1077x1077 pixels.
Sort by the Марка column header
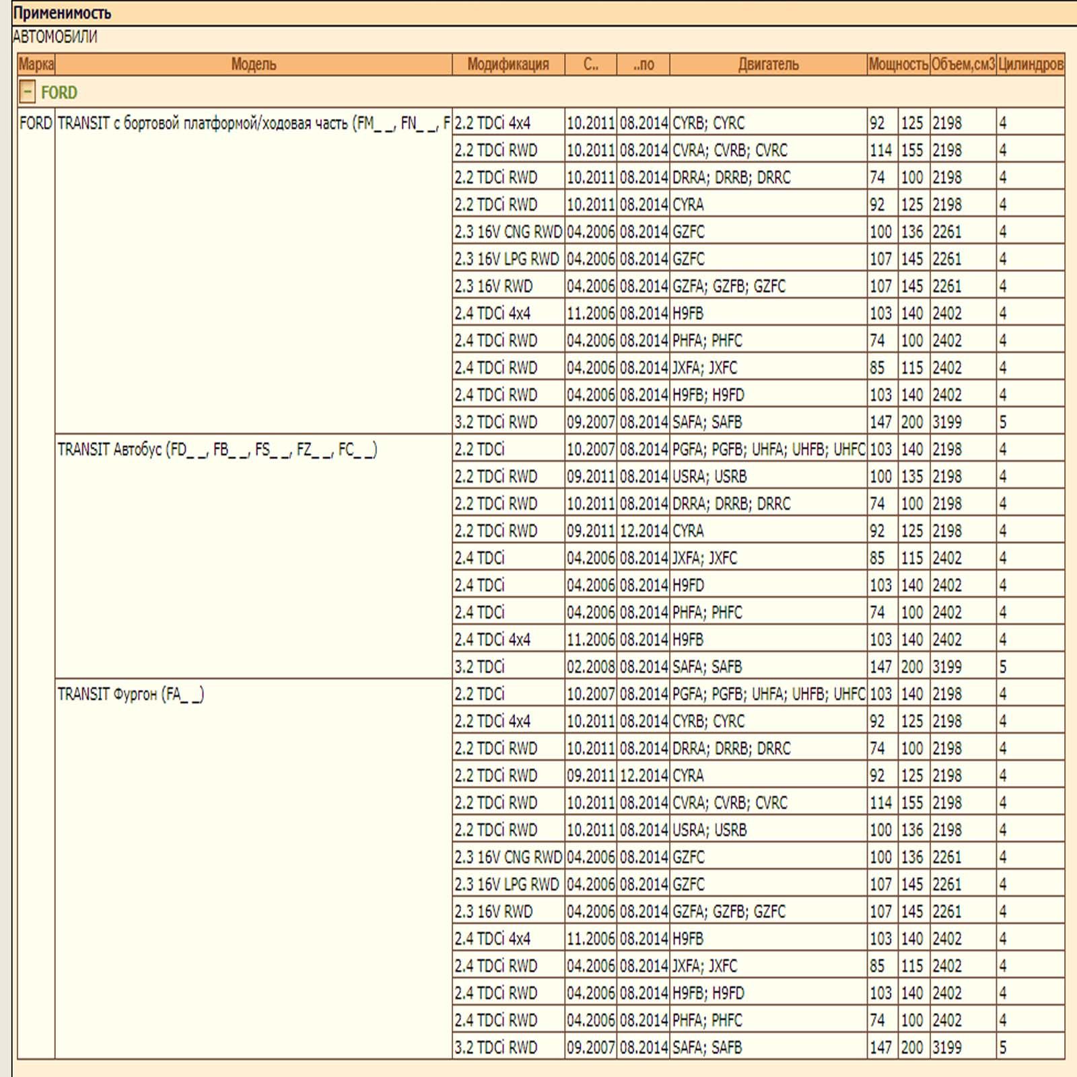36,65
